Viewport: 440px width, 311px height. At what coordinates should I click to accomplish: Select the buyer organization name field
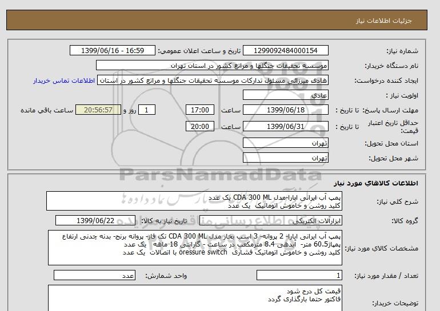(212, 66)
